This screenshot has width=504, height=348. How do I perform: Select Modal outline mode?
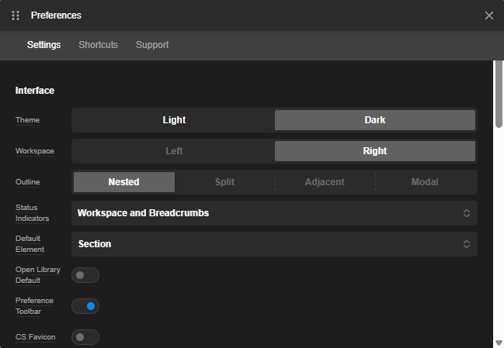pyautogui.click(x=425, y=182)
